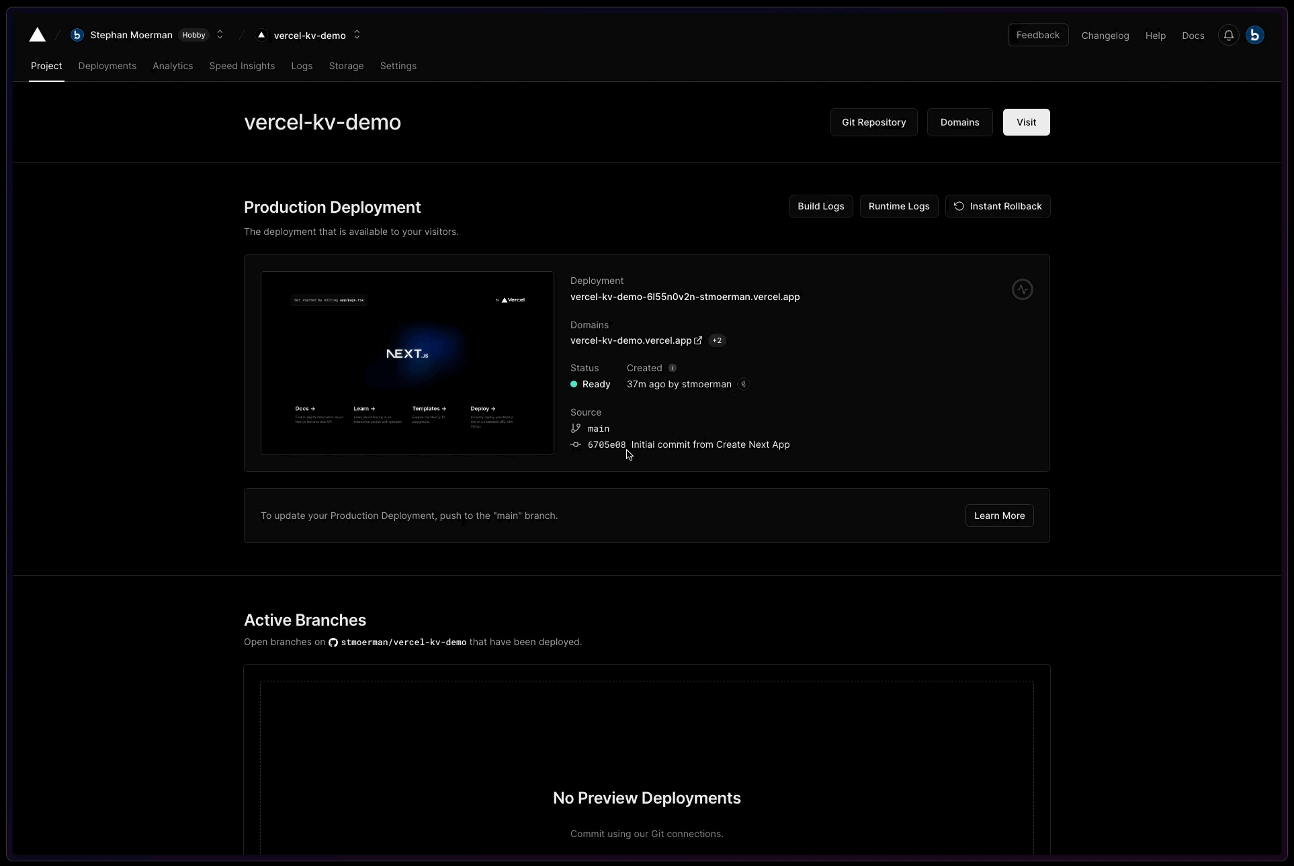Click the external link icon on vercel-kv-demo.vercel.app
1294x866 pixels.
click(698, 340)
